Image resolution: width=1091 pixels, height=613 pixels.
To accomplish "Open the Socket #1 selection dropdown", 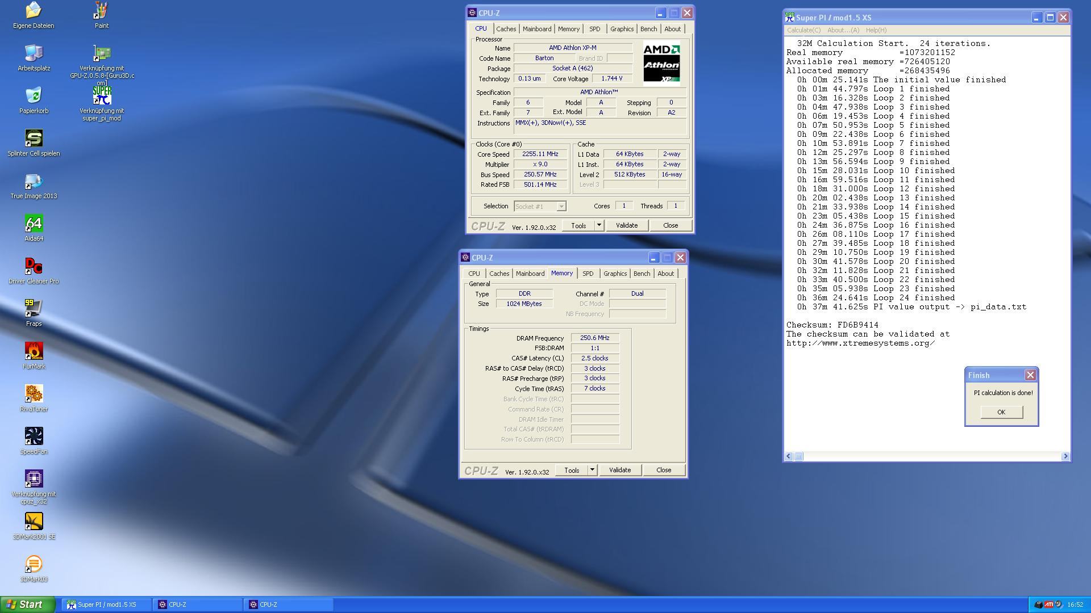I will click(x=540, y=206).
